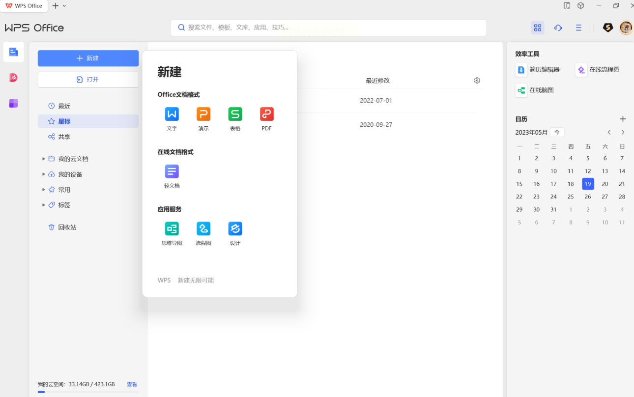Select May 25 in the calendar
This screenshot has width=634, height=397.
point(571,197)
